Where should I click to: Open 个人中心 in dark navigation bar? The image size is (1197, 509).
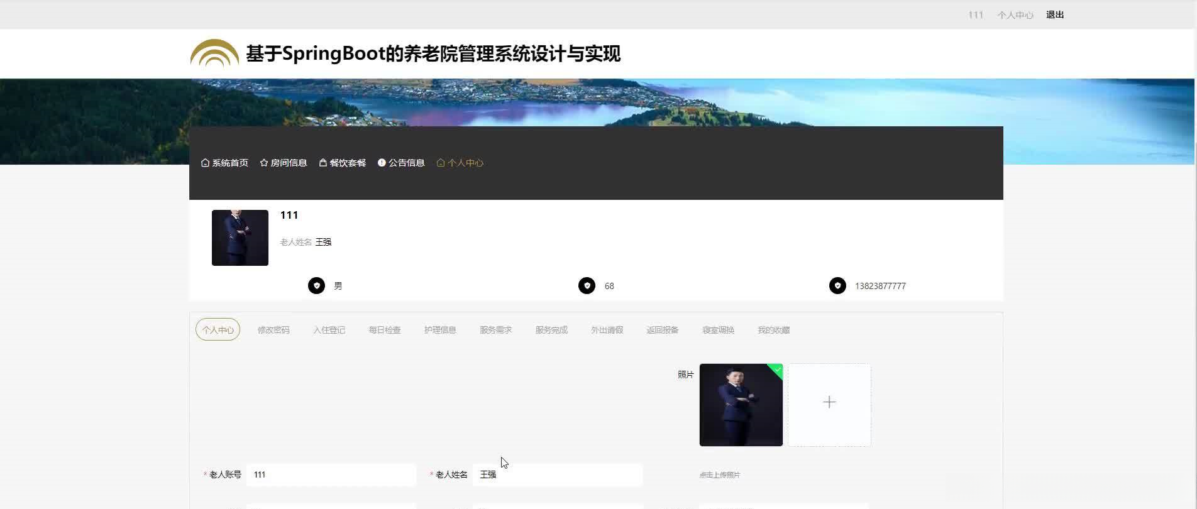tap(465, 163)
